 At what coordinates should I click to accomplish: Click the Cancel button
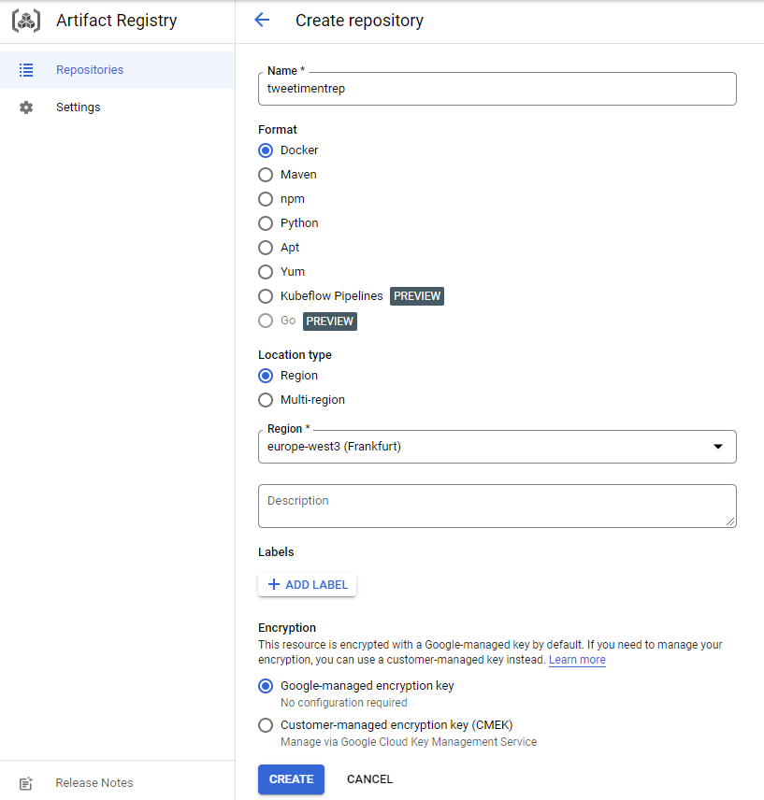[x=369, y=779]
